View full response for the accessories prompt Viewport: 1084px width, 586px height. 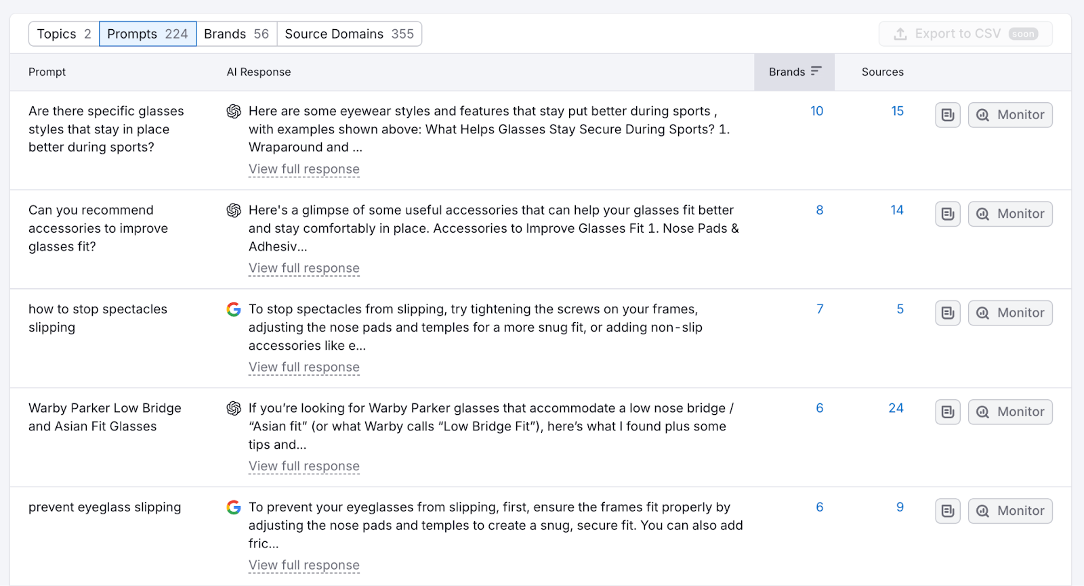[304, 268]
